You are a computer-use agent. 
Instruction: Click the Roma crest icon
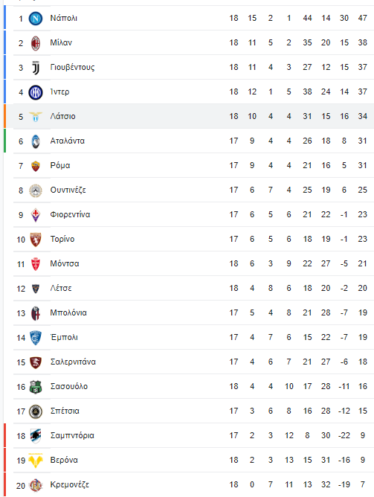(36, 166)
